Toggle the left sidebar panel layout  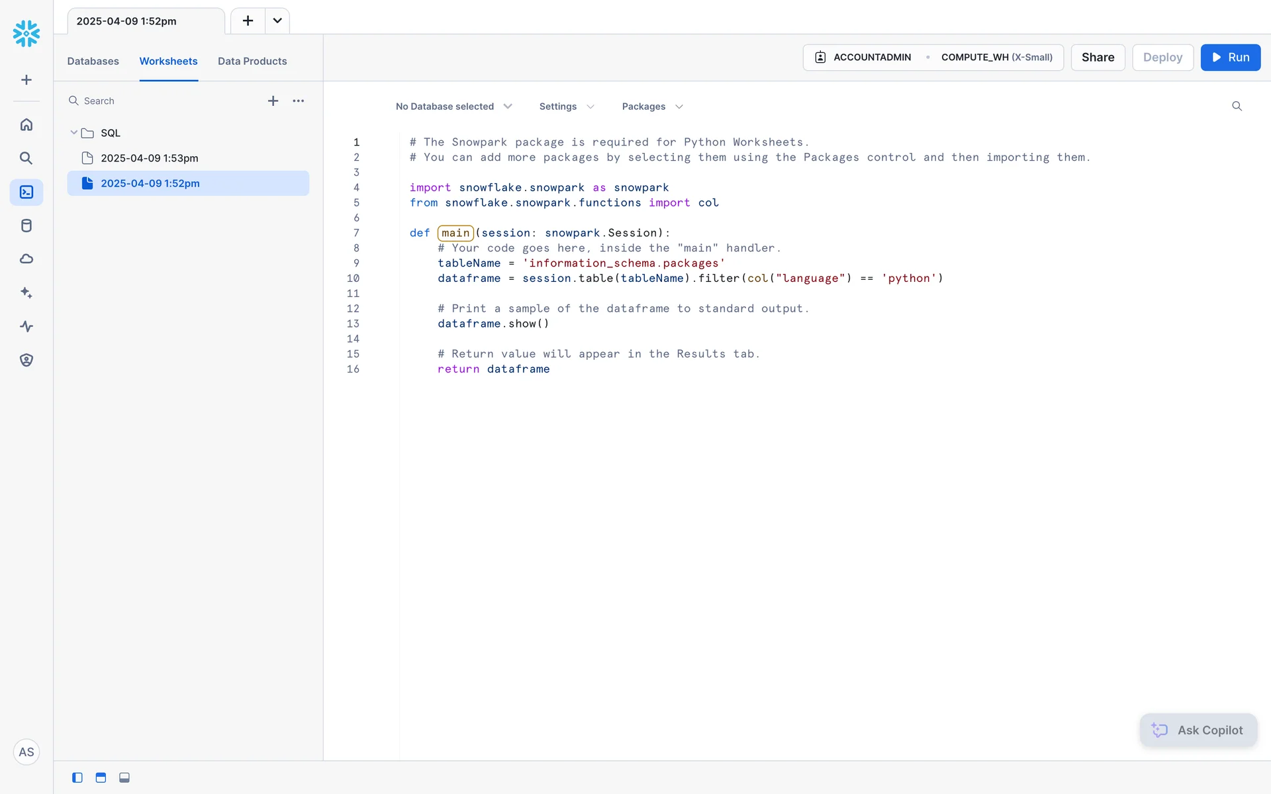pyautogui.click(x=77, y=777)
